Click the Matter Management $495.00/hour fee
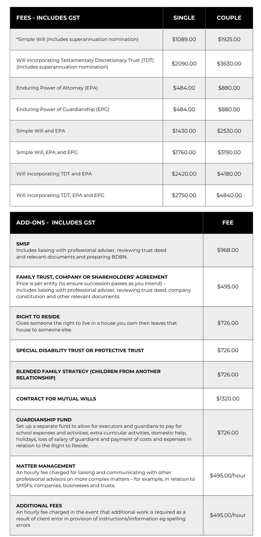This screenshot has width=261, height=537. pos(228,476)
